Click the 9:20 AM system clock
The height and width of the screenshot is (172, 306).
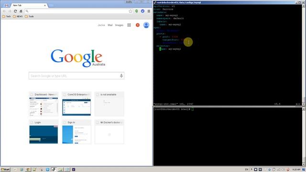coord(296,170)
